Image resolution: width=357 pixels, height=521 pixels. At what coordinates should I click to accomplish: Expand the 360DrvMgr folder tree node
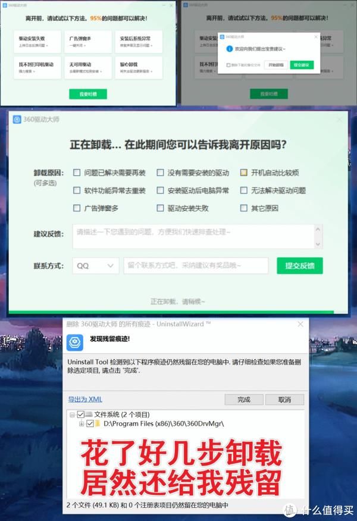click(x=81, y=424)
